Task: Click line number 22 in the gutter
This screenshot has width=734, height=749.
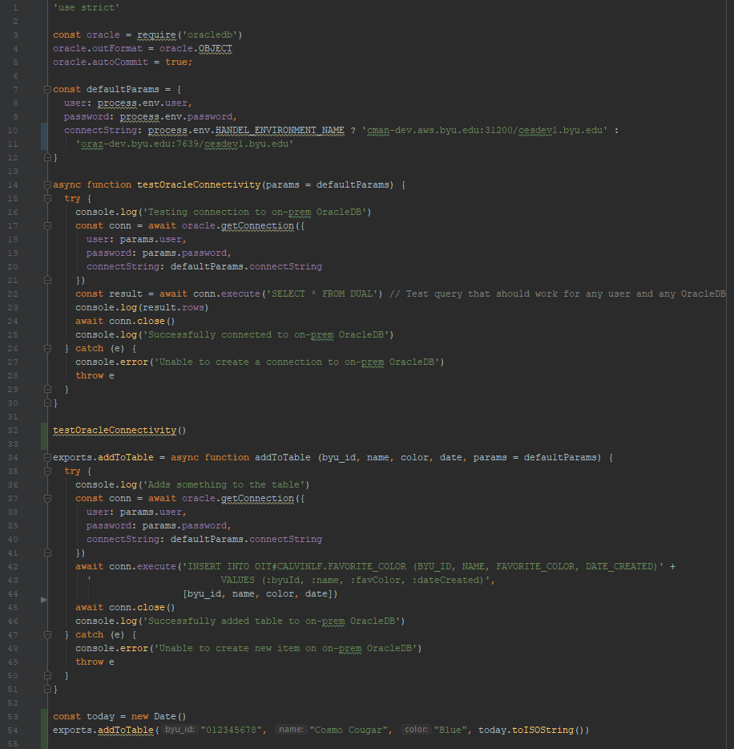Action: point(13,294)
